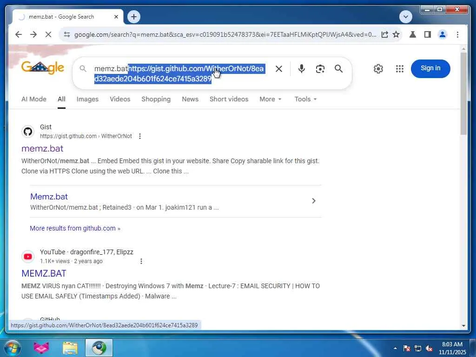The height and width of the screenshot is (357, 476).
Task: Open the taskbar clock and date
Action: [x=452, y=348]
